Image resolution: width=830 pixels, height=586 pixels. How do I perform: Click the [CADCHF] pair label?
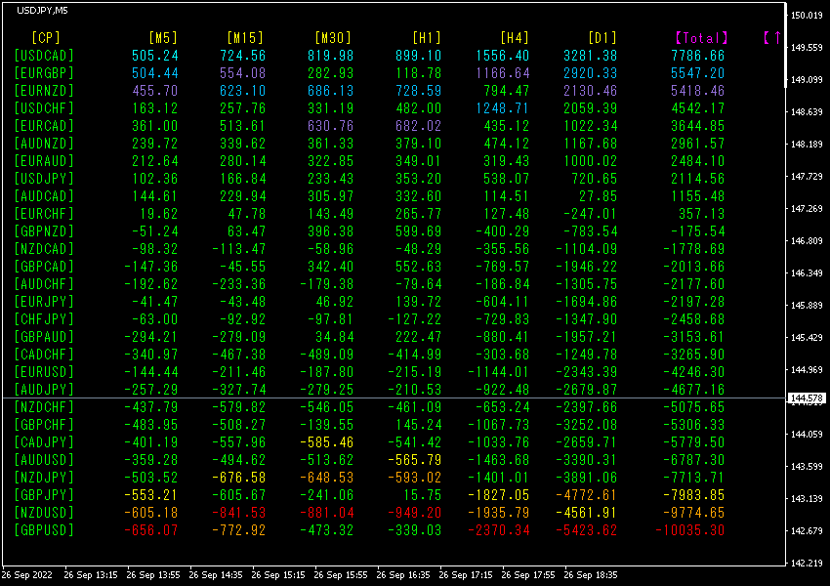click(45, 355)
